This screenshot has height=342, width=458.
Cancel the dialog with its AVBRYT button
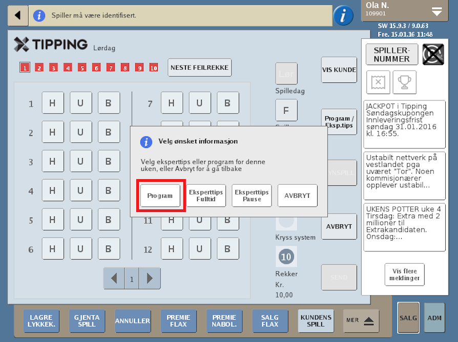point(297,196)
